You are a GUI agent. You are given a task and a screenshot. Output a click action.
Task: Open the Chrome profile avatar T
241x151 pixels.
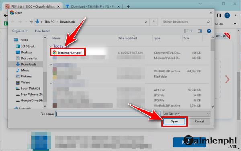[x=227, y=15]
